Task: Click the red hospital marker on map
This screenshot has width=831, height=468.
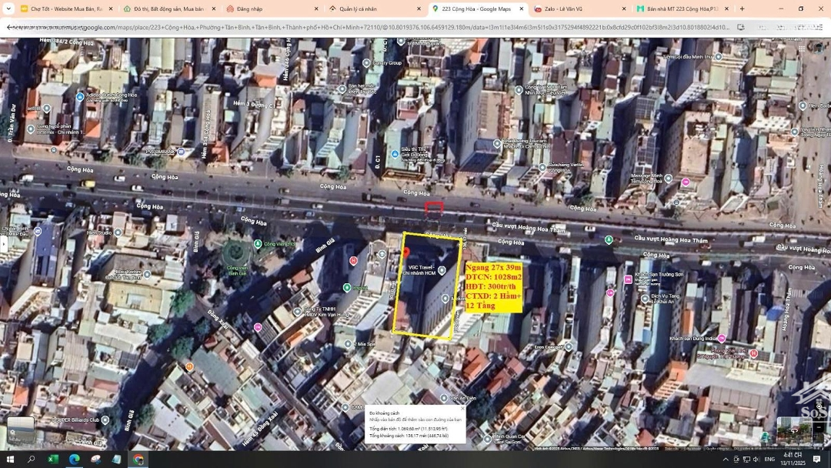Action: (x=353, y=262)
